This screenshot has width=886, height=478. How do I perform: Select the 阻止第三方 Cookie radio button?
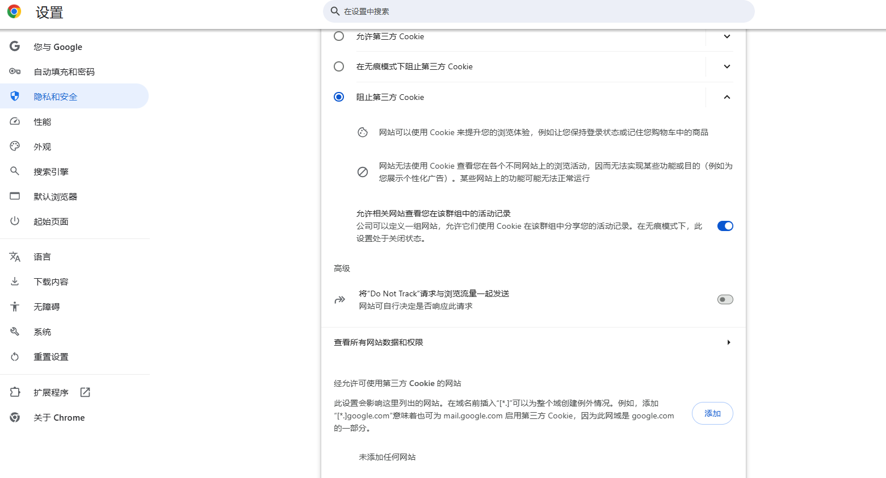coord(339,97)
